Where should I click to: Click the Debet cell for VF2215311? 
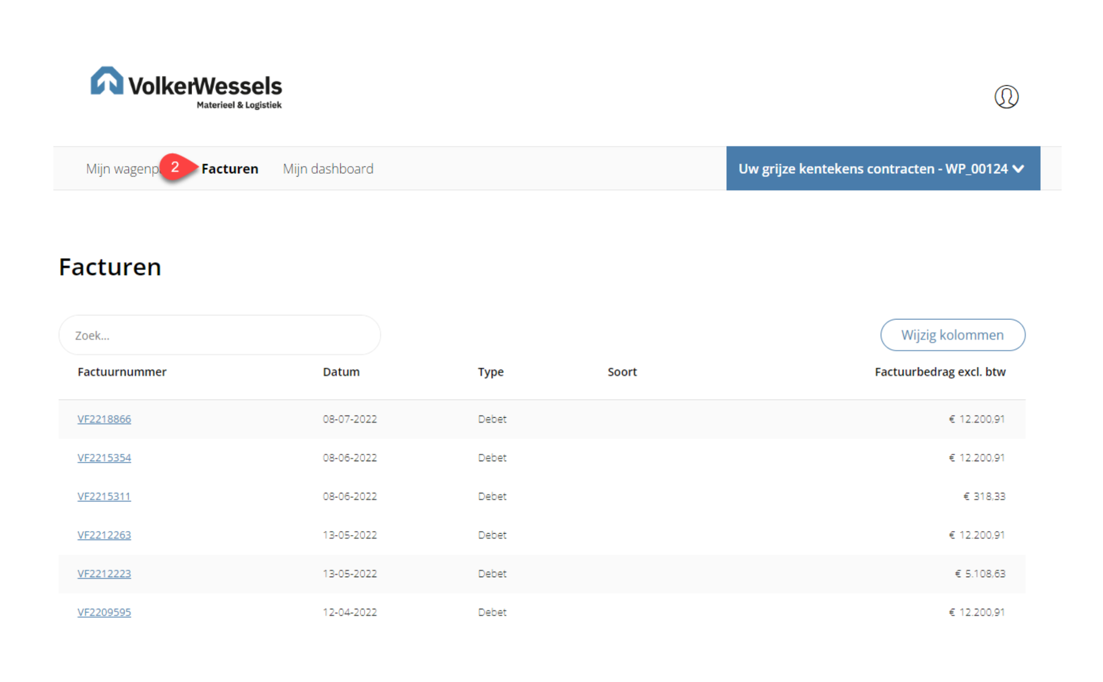click(492, 496)
